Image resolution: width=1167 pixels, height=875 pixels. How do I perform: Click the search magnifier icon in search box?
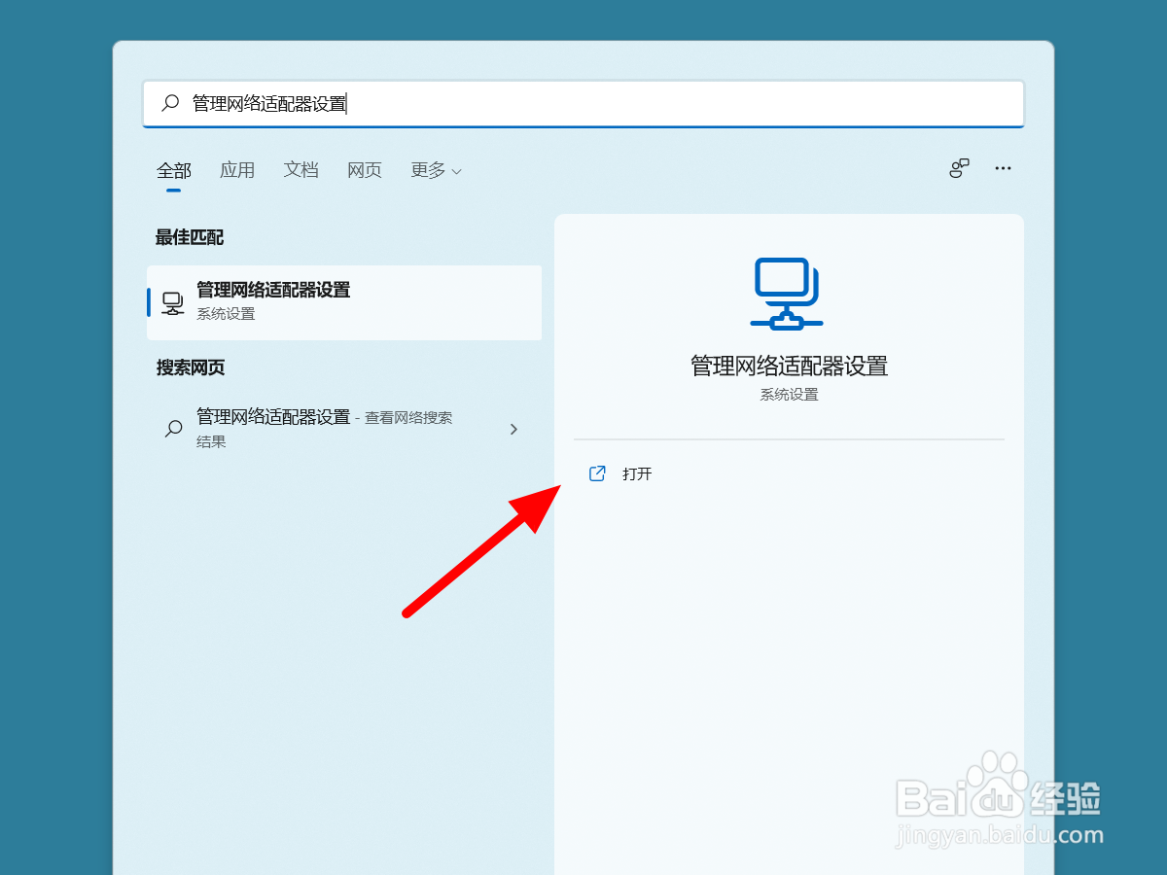point(170,103)
